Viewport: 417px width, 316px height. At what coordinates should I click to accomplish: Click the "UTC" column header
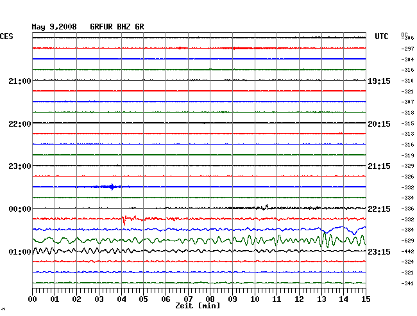381,36
